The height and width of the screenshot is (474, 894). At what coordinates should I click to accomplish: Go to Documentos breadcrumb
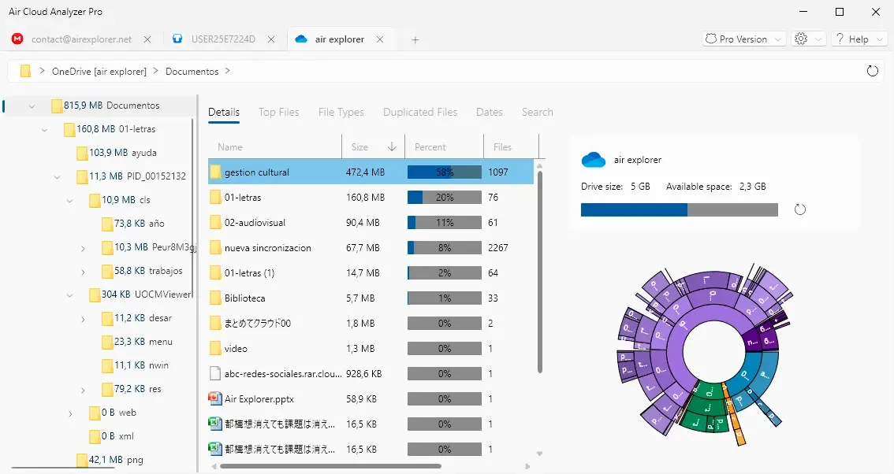click(192, 71)
